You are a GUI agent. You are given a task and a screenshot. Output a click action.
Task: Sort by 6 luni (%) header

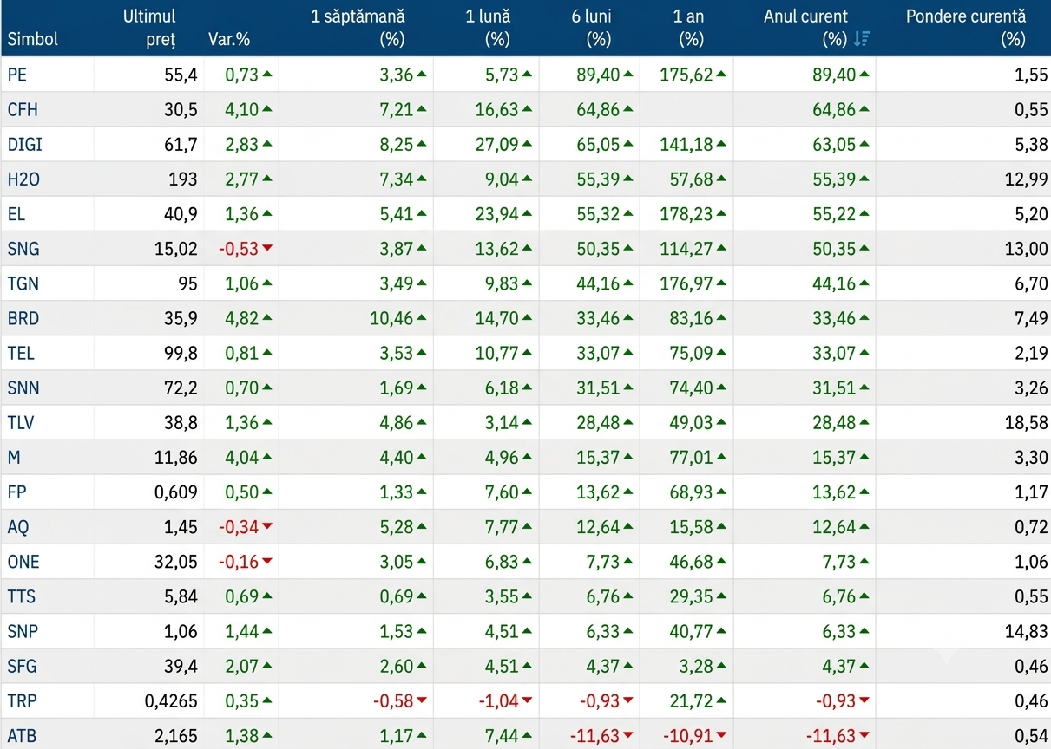click(591, 28)
